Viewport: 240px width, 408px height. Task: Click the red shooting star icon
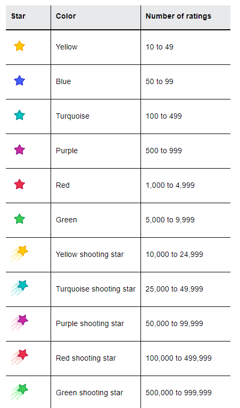[x=20, y=357]
